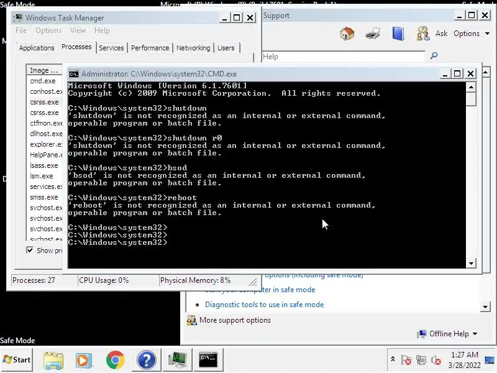Click the CMD window title bar icon
Image resolution: width=497 pixels, height=373 pixels.
click(x=74, y=74)
